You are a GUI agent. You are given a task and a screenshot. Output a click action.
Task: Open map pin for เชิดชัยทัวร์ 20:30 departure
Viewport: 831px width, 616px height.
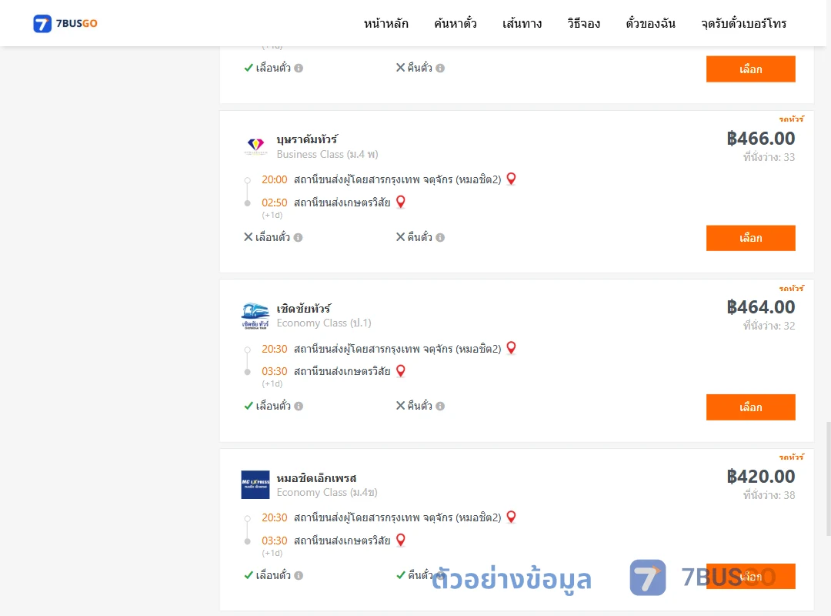tap(511, 348)
